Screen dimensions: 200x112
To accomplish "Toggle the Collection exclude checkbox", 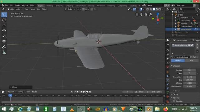I will 173,12.
